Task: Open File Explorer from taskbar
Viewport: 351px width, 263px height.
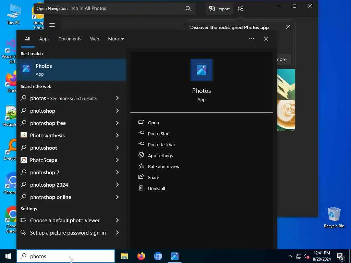Action: point(124,256)
